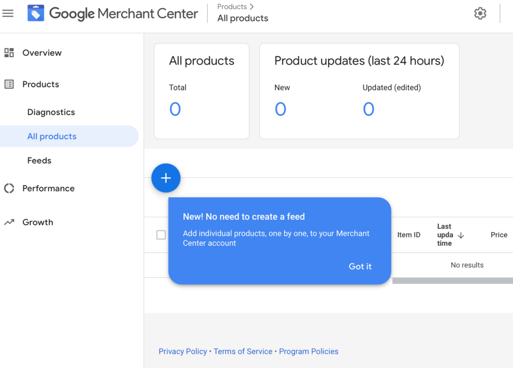This screenshot has height=368, width=513.
Task: Click the All products page title
Action: pos(243,19)
